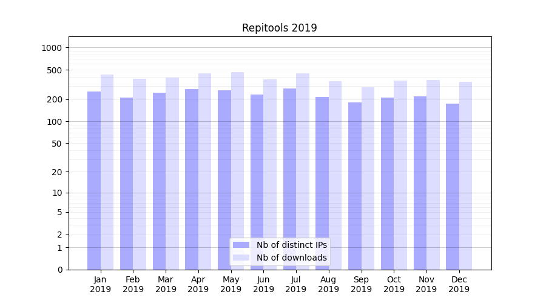Screen dimensions: 546x303
Task: Click the Feb 2019 x-axis label
Action: (133, 284)
